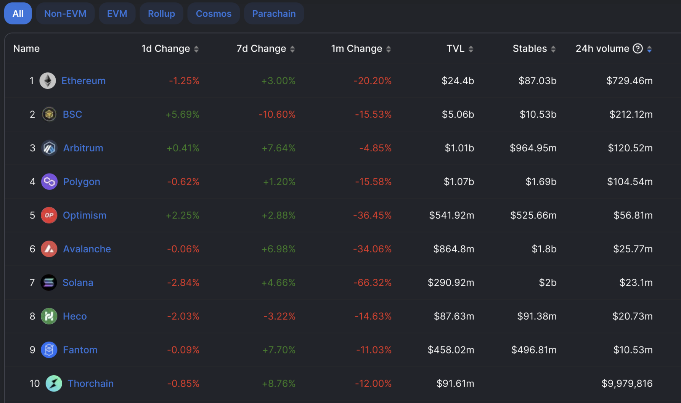Screen dimensions: 681x403
Task: Open the Heco chain page link
Action: (x=75, y=316)
